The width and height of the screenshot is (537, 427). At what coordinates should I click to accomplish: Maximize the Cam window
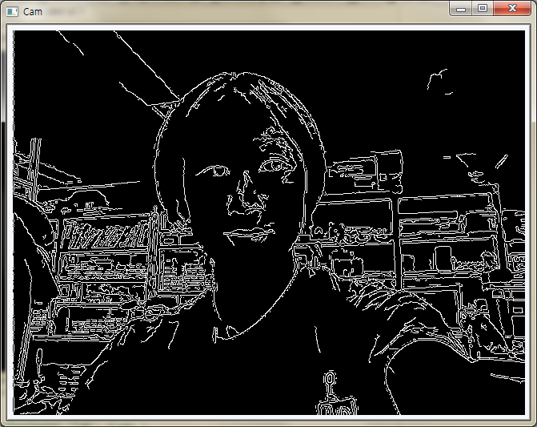tap(482, 8)
